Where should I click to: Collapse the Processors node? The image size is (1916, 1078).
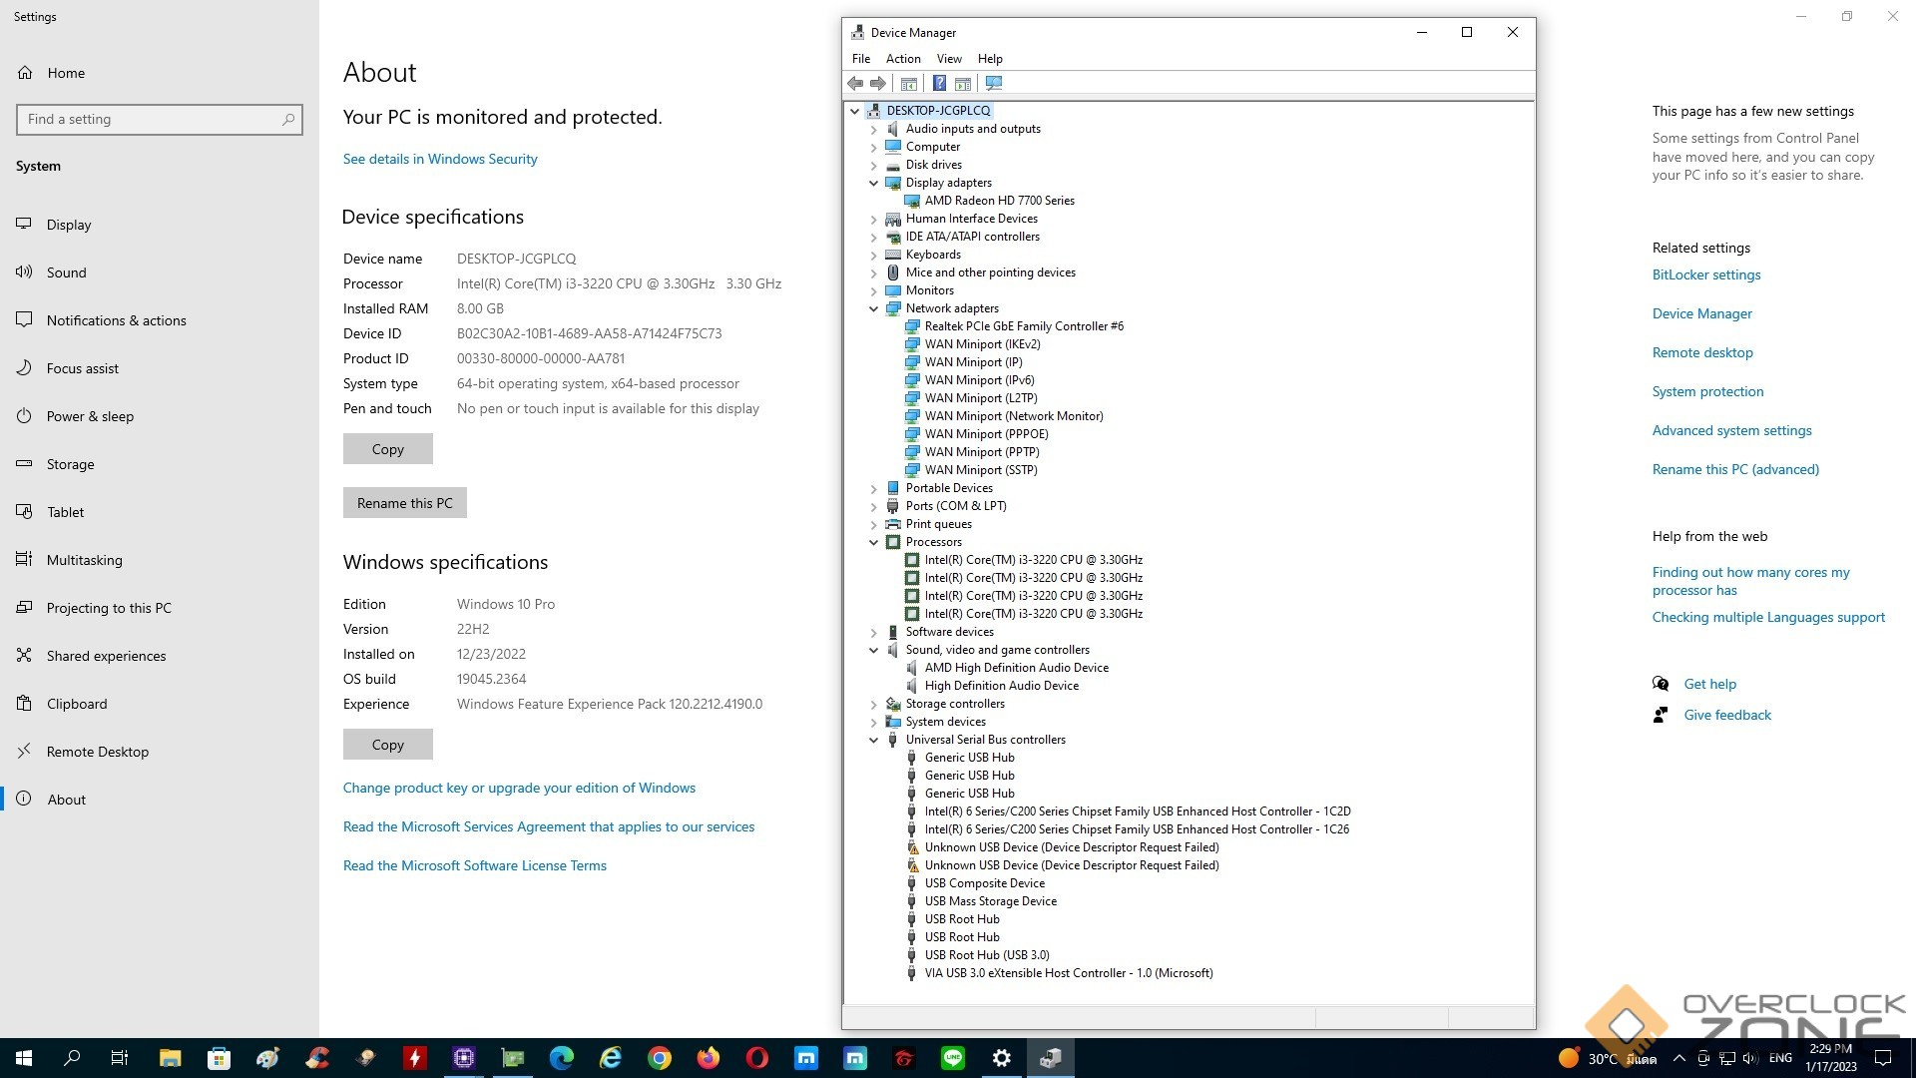tap(874, 543)
